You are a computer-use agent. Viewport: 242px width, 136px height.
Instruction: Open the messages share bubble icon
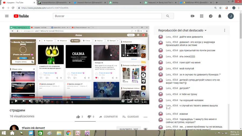point(211,16)
